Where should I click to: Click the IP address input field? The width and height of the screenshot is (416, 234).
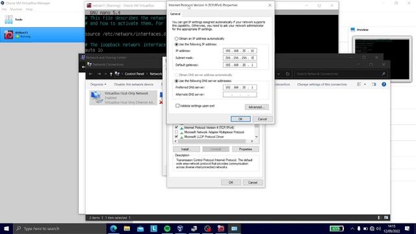[x=240, y=51]
